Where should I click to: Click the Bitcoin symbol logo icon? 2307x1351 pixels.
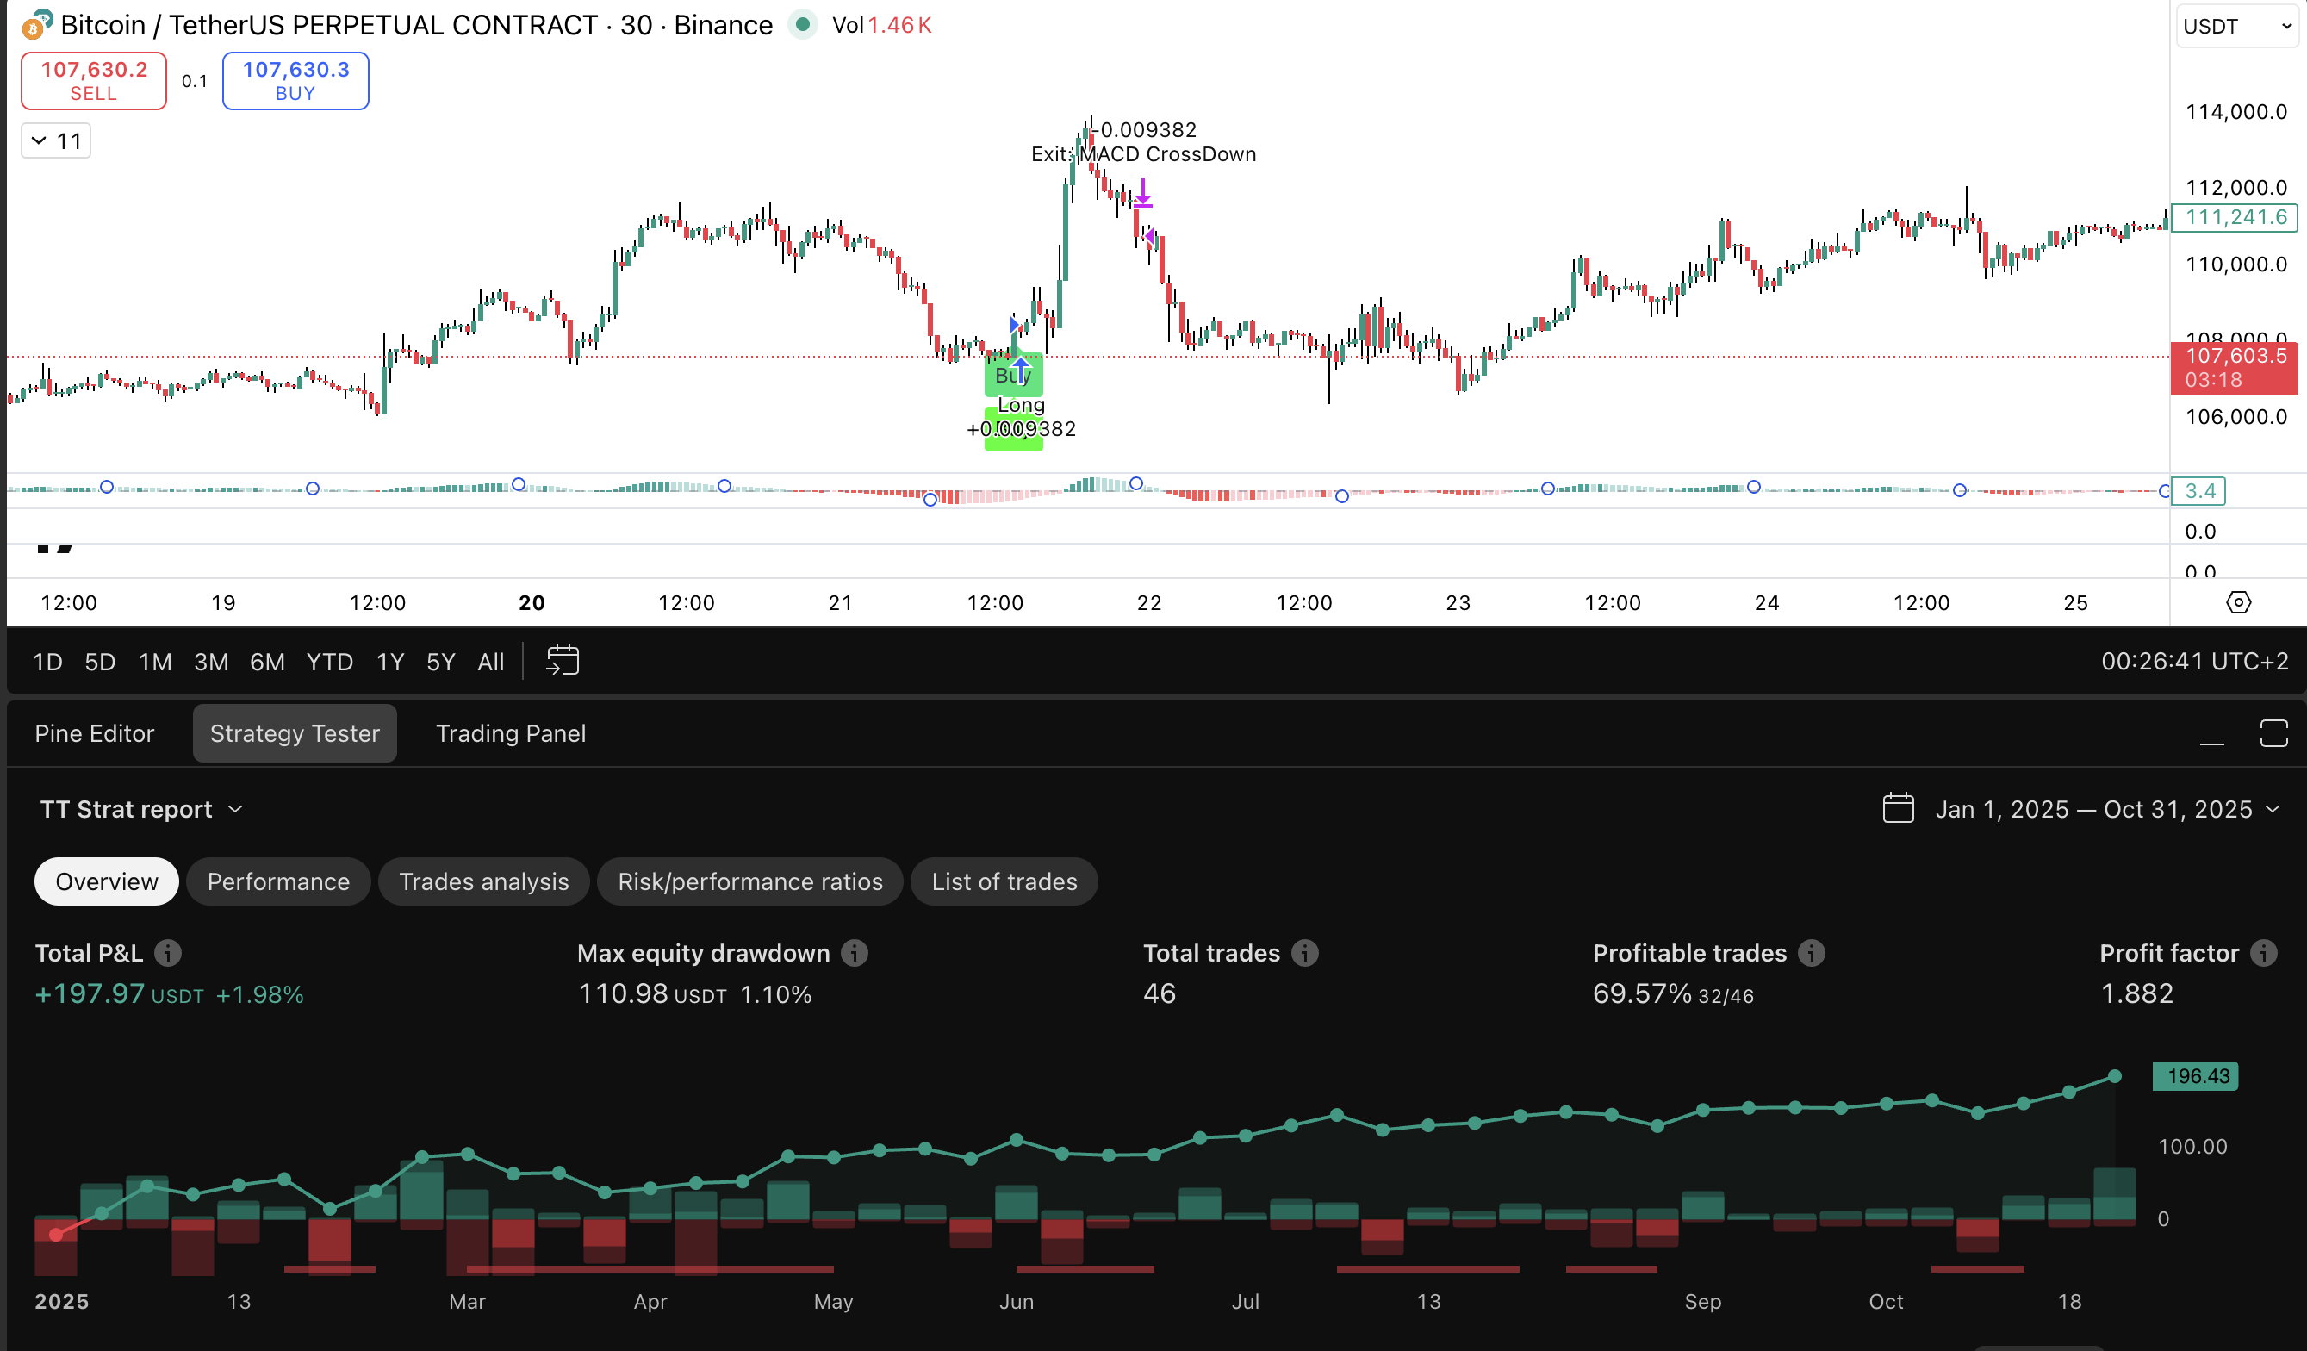(x=37, y=25)
